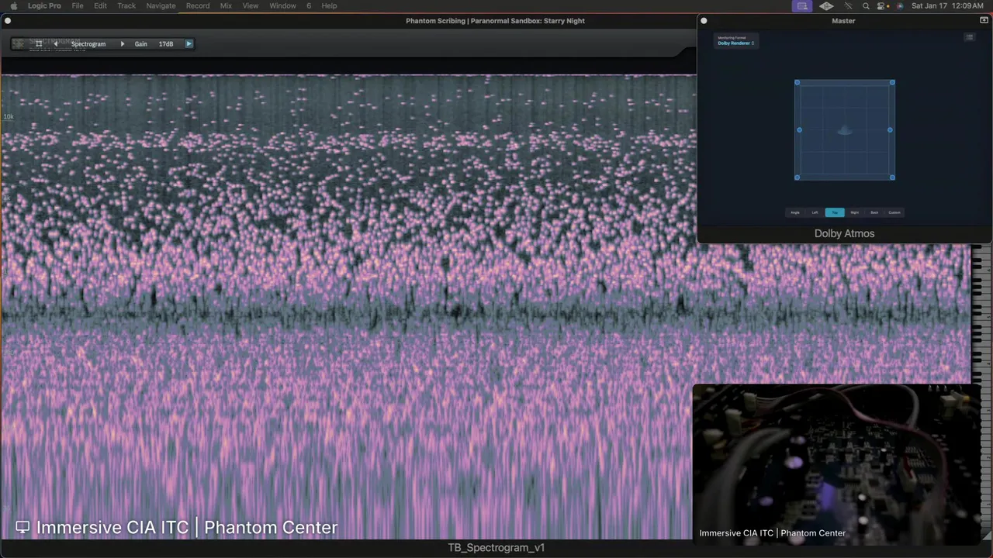993x558 pixels.
Task: Click the bottom-left corner handle of Atmos room
Action: (x=797, y=177)
